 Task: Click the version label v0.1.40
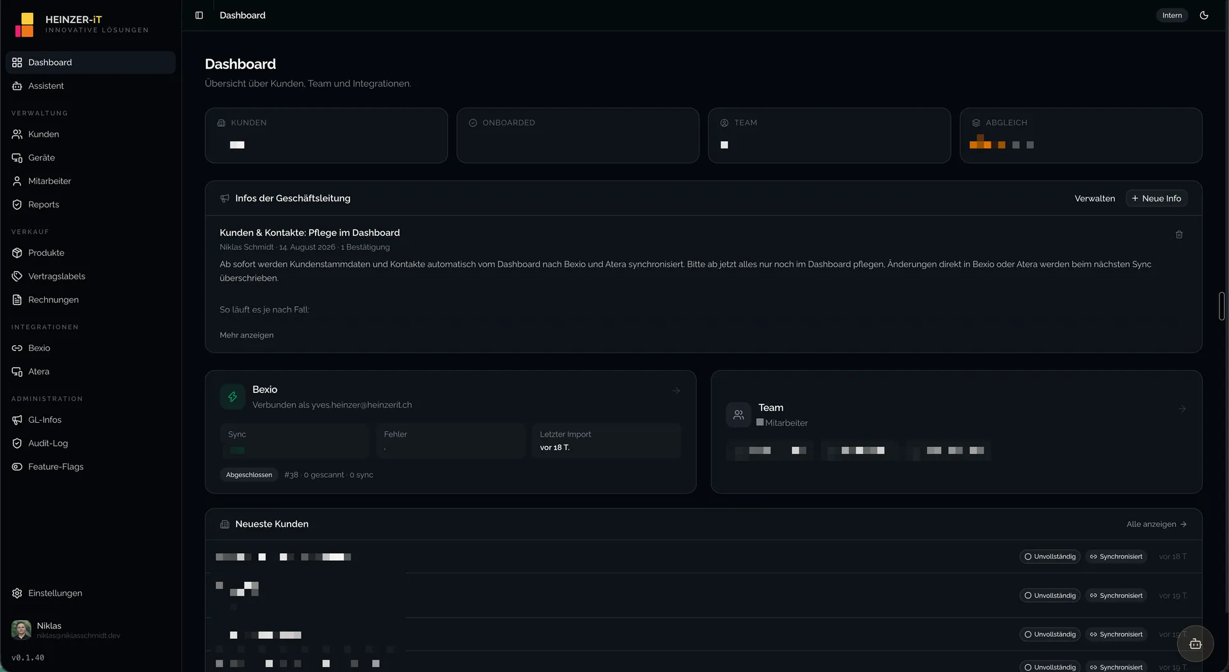(28, 658)
